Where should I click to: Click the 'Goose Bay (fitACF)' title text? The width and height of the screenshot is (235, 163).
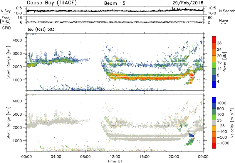pos(52,3)
